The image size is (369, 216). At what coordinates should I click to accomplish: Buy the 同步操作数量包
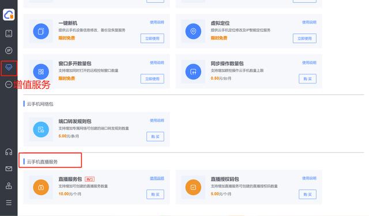(x=307, y=79)
